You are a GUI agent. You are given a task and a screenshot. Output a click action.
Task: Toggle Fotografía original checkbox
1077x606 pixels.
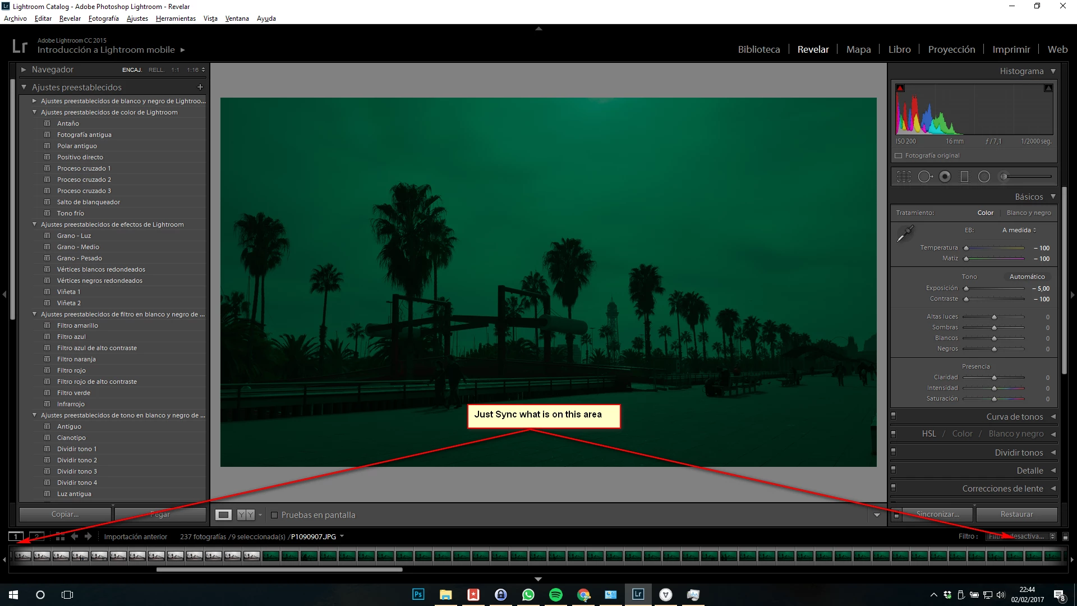(899, 155)
